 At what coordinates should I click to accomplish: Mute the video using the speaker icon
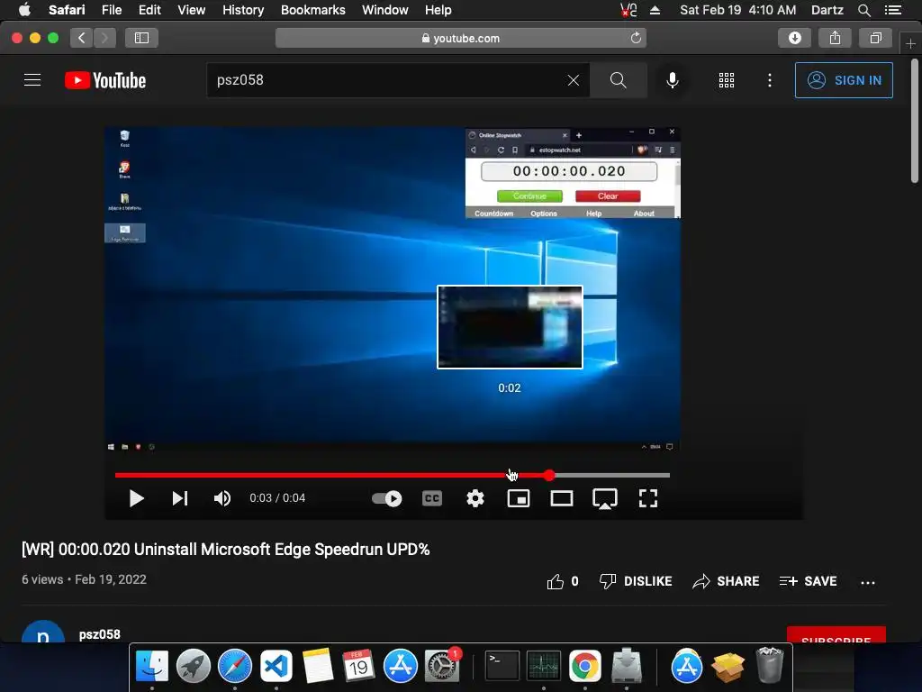(221, 498)
